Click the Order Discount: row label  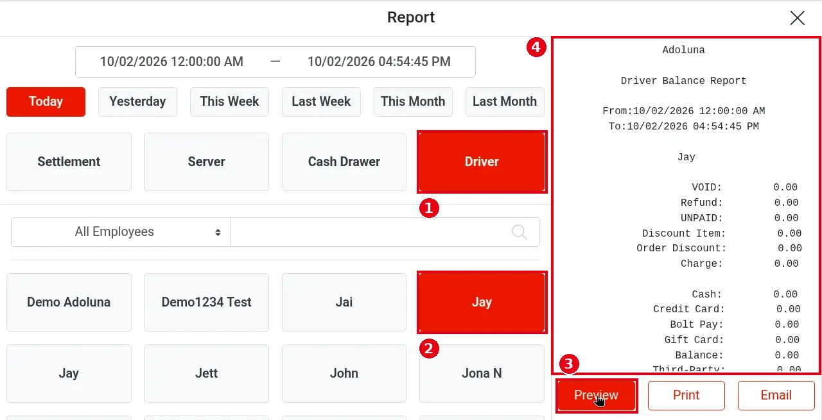tap(681, 248)
